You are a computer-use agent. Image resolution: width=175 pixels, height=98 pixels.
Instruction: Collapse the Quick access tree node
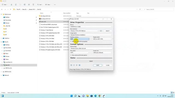[1, 14]
